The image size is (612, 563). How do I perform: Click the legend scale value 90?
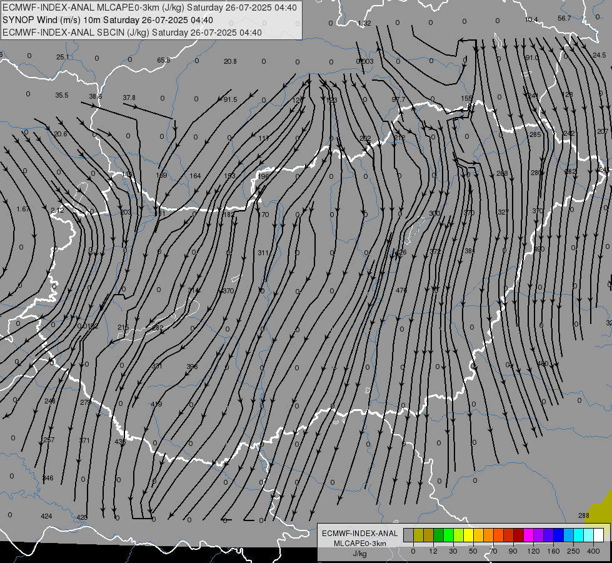pyautogui.click(x=513, y=551)
